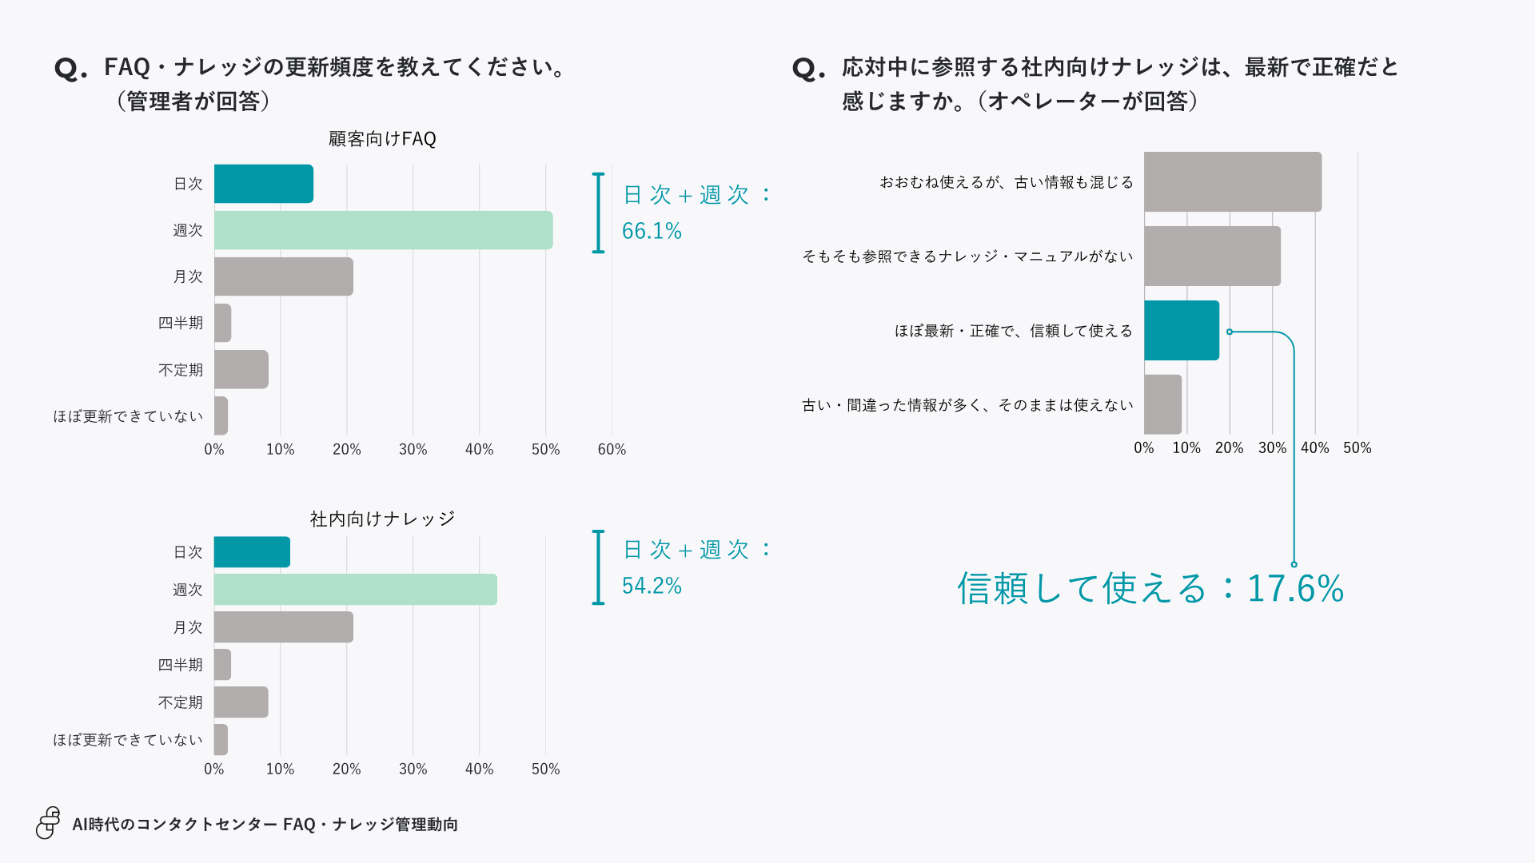Click the そもそも参照できるナレッジ・マニュアルがない label
The image size is (1535, 863).
click(x=967, y=257)
